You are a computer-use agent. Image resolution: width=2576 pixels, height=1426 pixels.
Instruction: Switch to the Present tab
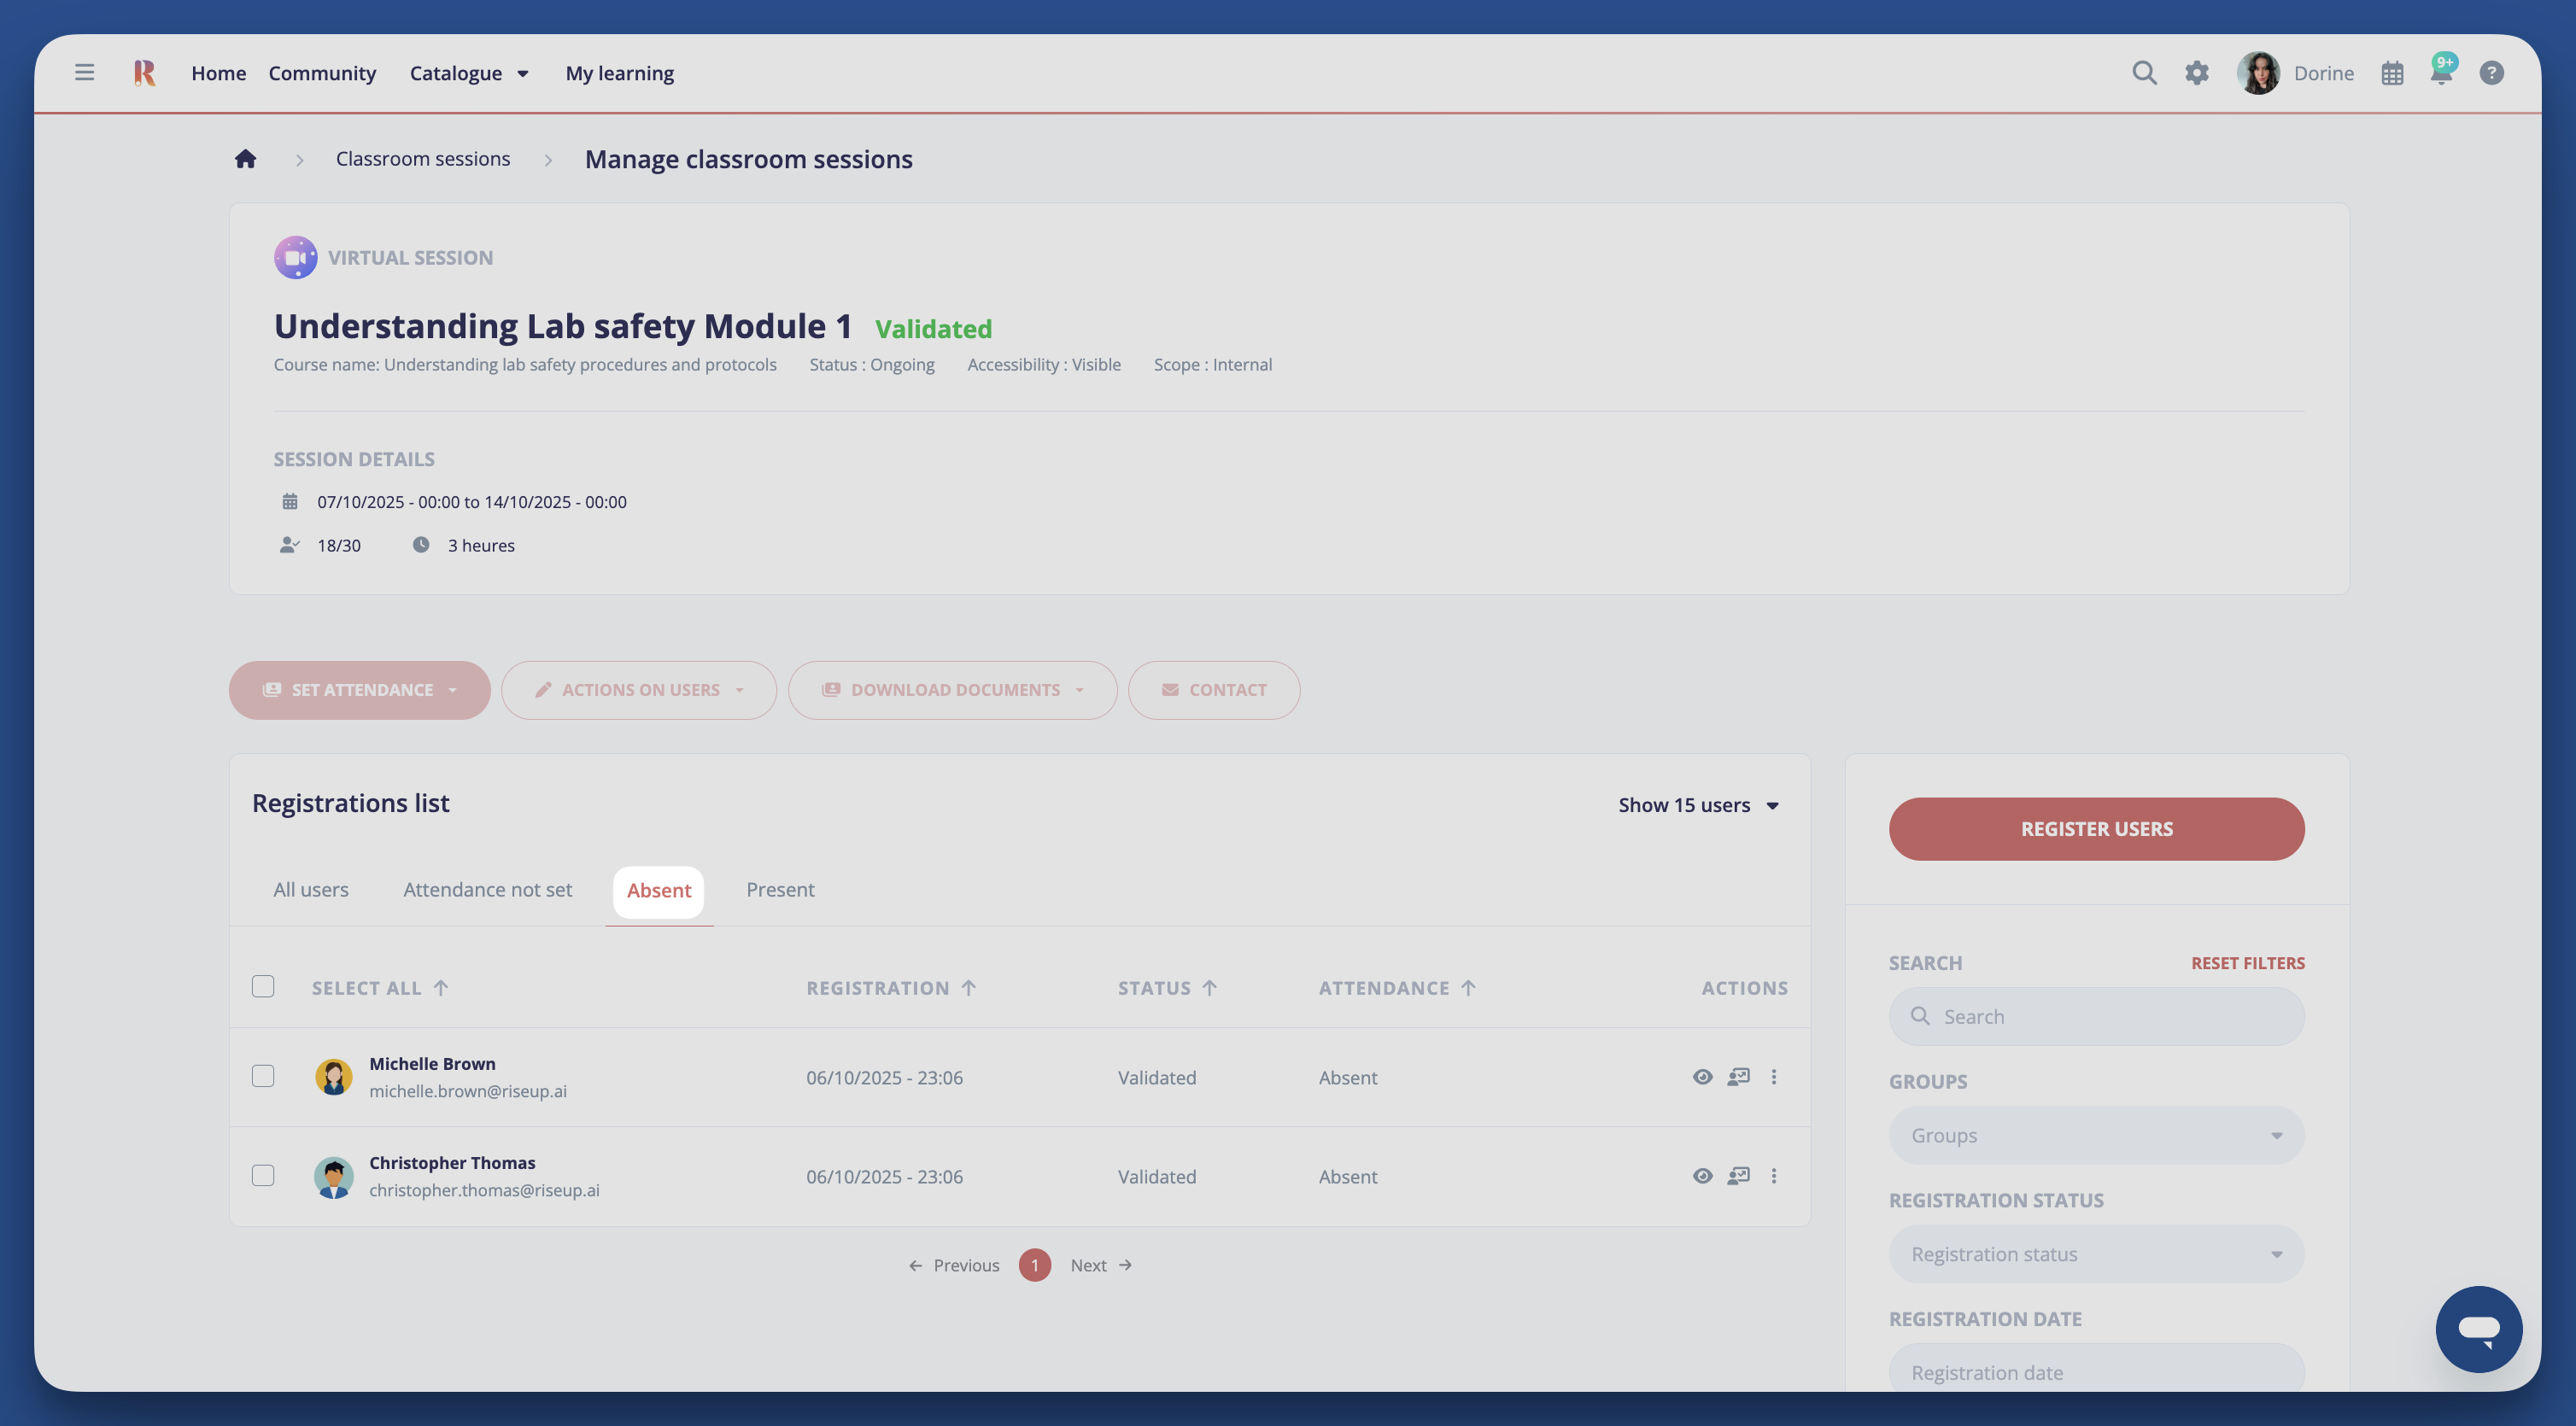pyautogui.click(x=779, y=890)
